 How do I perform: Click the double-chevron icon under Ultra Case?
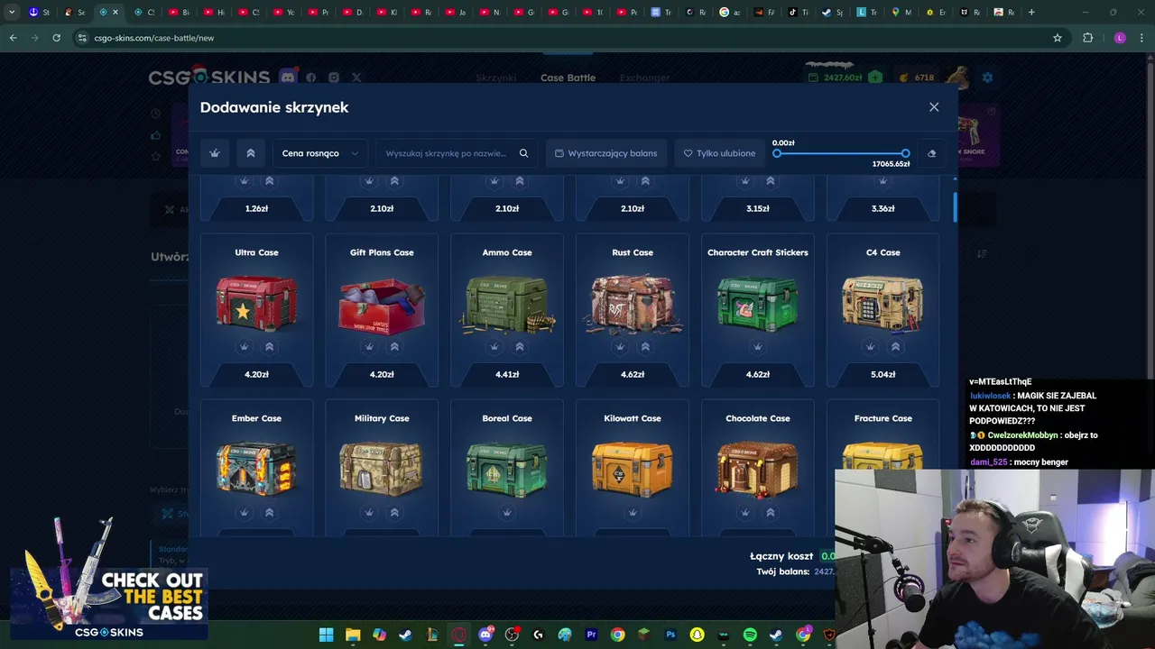click(x=269, y=347)
